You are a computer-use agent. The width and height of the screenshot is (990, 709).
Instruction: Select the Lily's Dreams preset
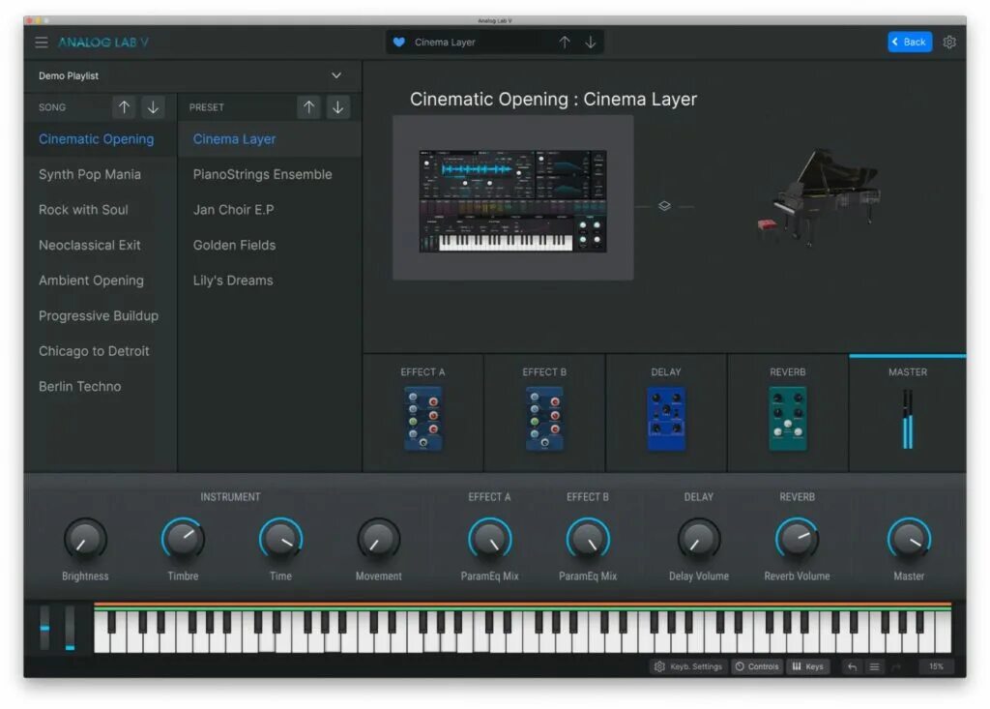pos(270,281)
